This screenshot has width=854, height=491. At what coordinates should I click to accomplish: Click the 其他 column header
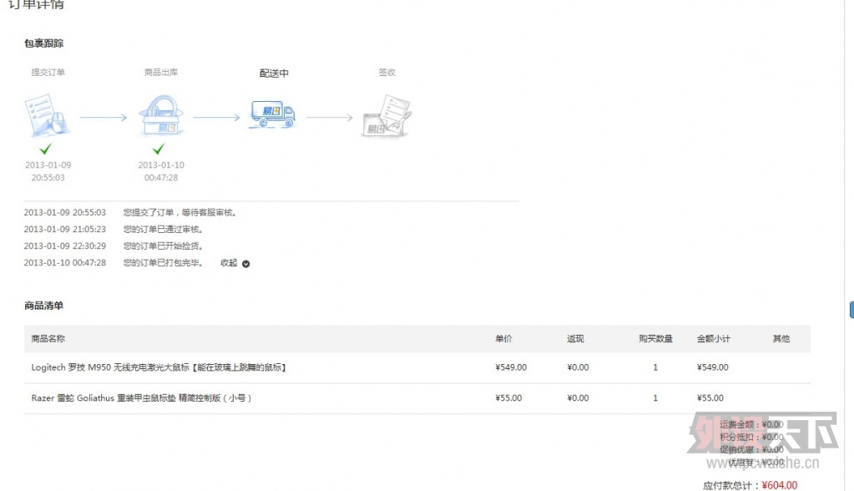pos(781,338)
